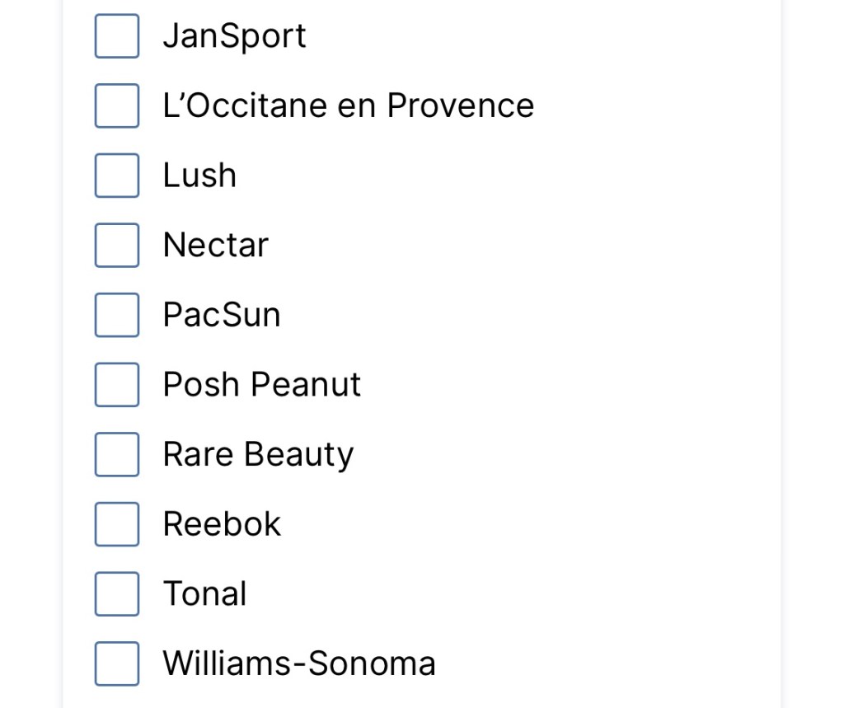The image size is (844, 708).
Task: Click the Lush brand name
Action: point(199,176)
